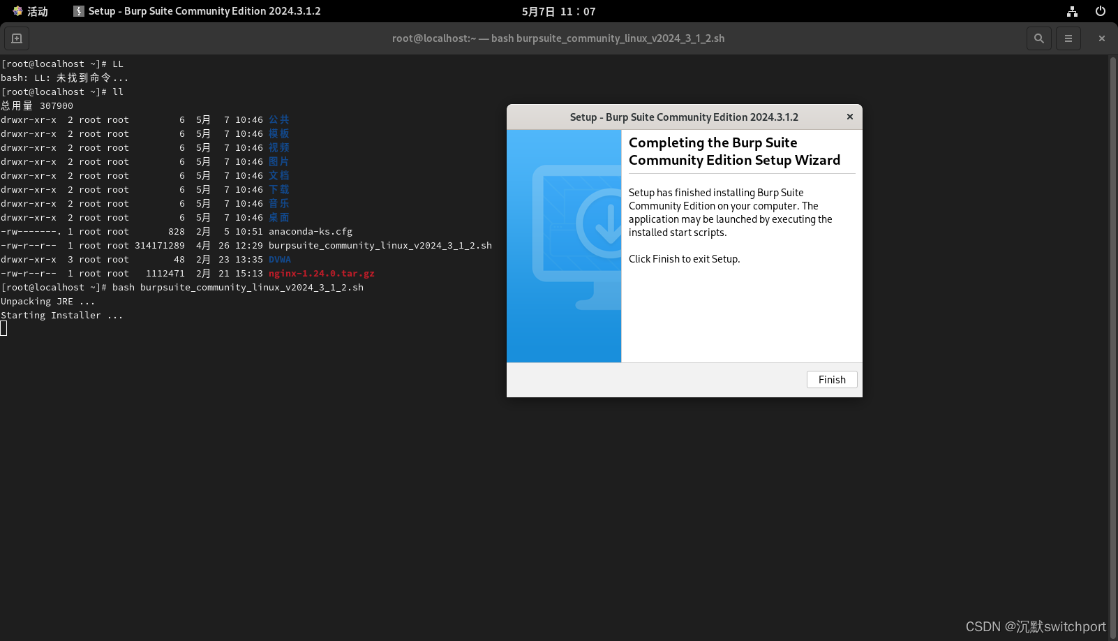1118x641 pixels.
Task: Open the Activities overview (活动)
Action: point(31,11)
